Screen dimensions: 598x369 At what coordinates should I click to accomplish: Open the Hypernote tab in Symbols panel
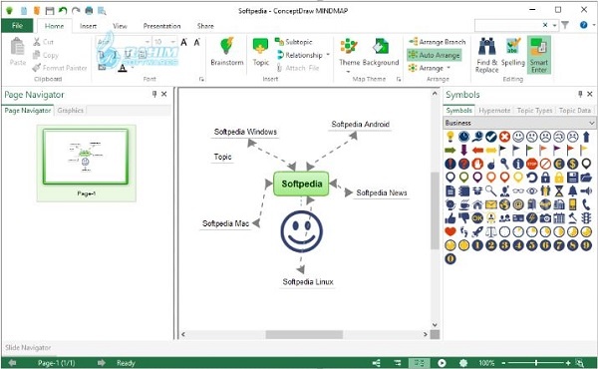[494, 111]
